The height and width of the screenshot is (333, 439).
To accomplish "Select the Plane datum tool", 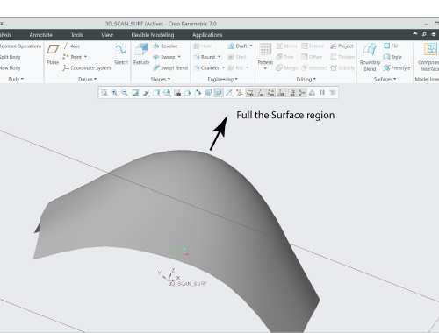I will pyautogui.click(x=53, y=54).
